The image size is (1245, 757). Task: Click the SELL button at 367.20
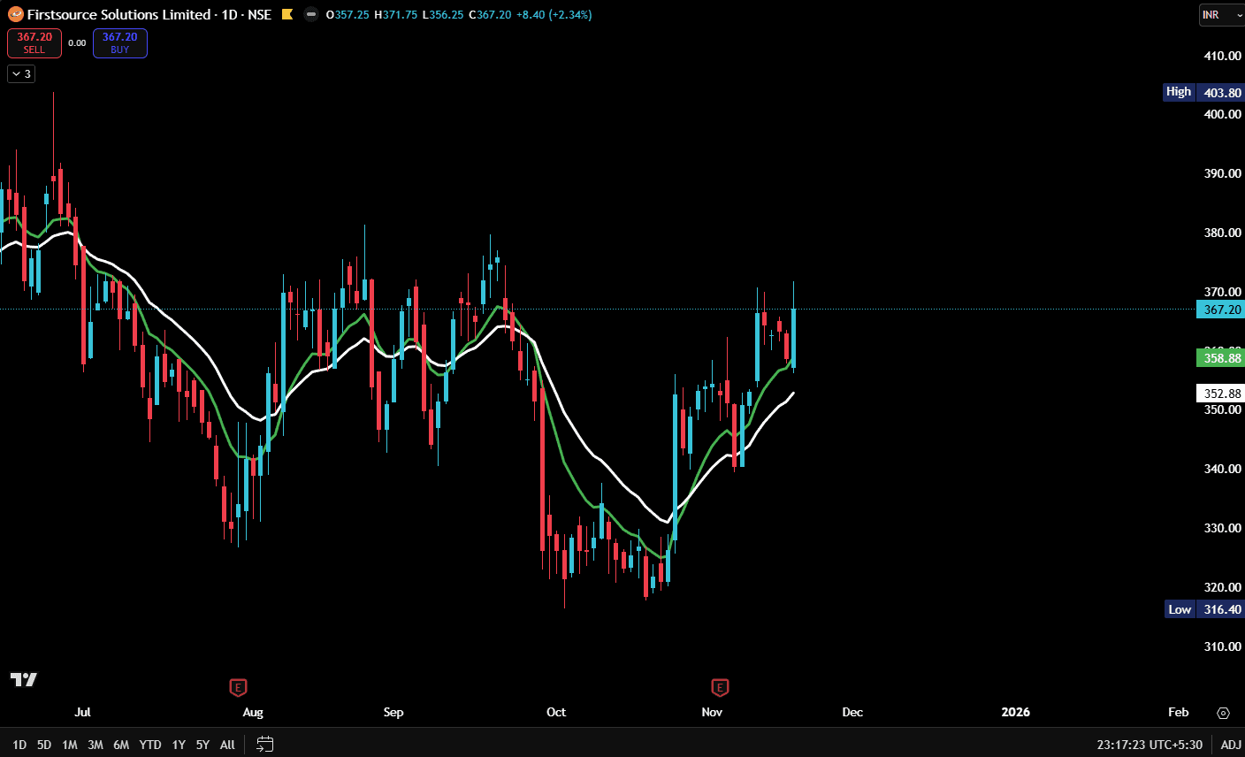[34, 43]
